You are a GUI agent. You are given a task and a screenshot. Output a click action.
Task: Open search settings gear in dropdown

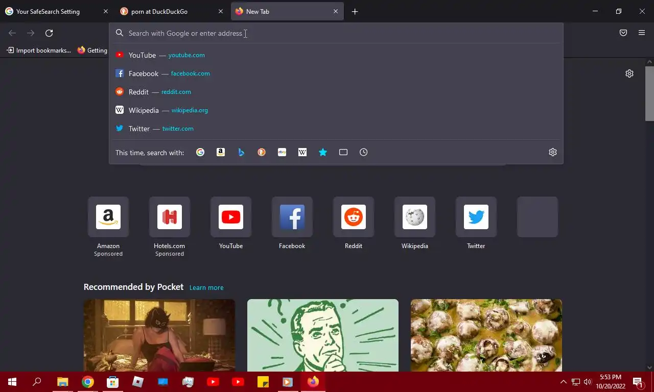coord(553,152)
